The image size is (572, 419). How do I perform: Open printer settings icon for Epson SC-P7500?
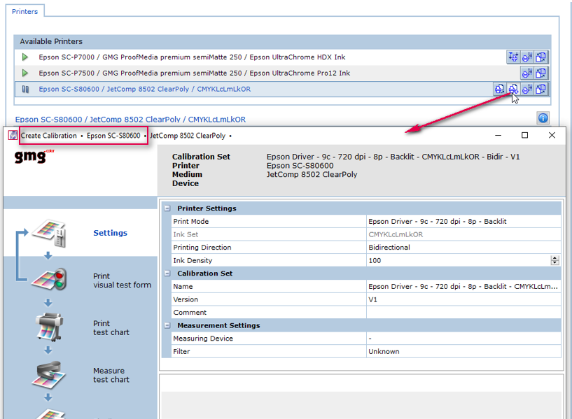527,73
